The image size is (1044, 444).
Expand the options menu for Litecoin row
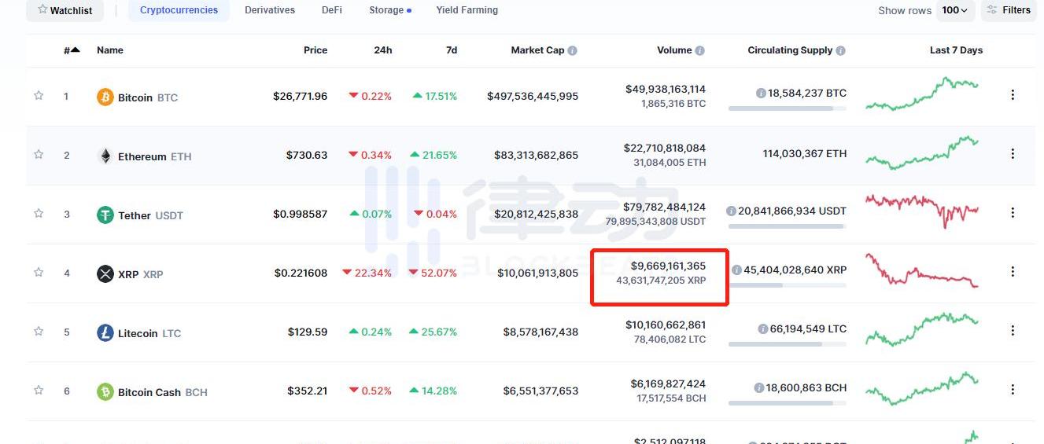pos(1013,331)
